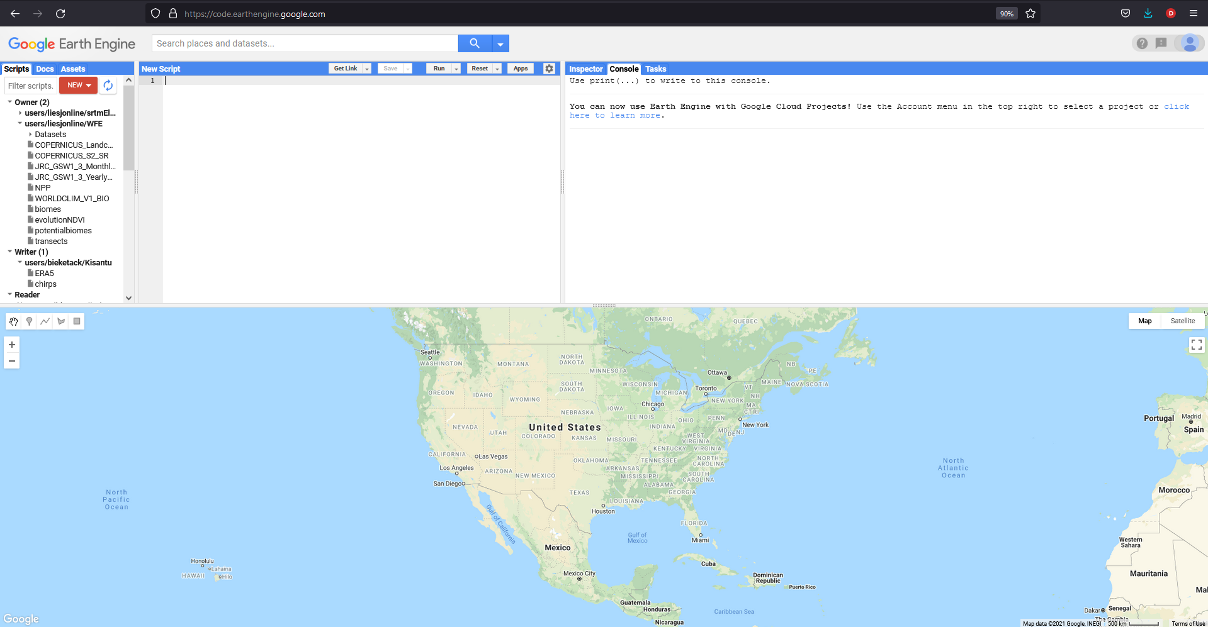Open Terms of Use link on map

tap(1188, 623)
